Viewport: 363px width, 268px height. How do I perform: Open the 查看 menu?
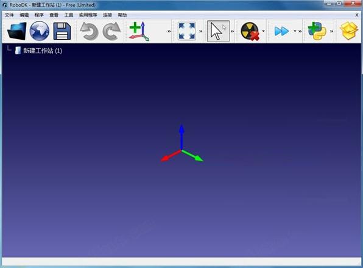[54, 15]
